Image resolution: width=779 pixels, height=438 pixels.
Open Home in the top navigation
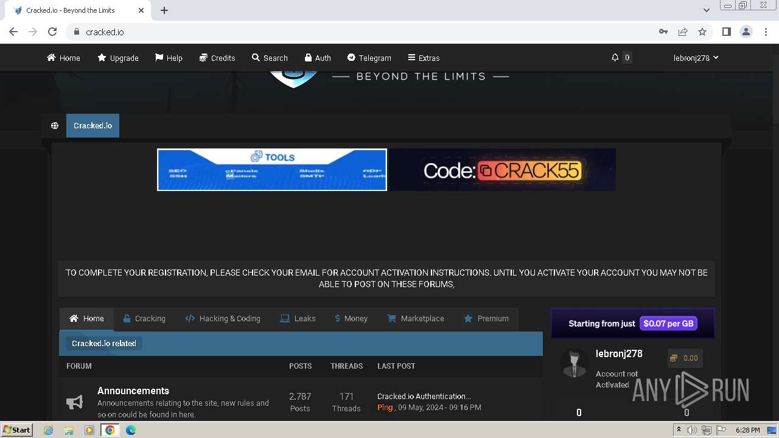coord(63,58)
